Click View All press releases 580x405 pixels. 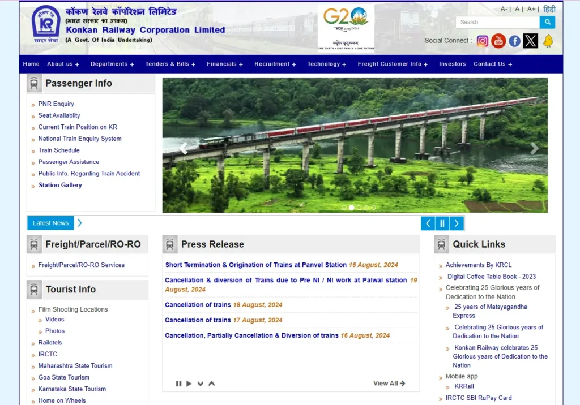tap(389, 384)
